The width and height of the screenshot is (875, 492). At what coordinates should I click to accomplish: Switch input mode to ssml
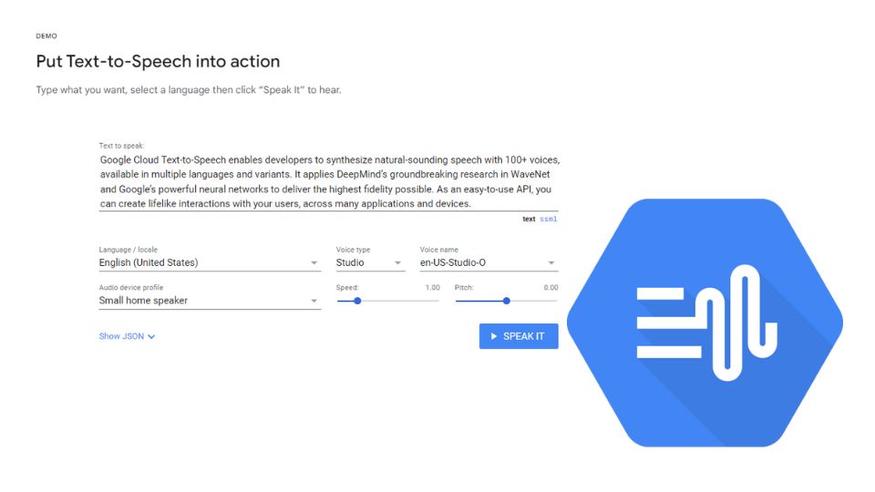point(549,220)
